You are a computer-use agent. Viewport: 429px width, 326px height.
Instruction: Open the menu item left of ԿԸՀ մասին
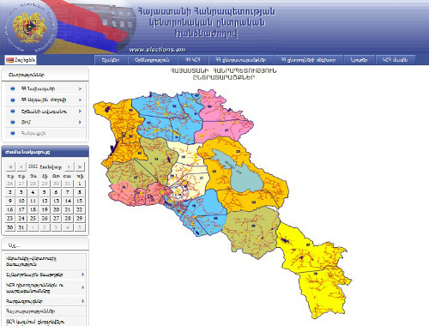pyautogui.click(x=359, y=60)
